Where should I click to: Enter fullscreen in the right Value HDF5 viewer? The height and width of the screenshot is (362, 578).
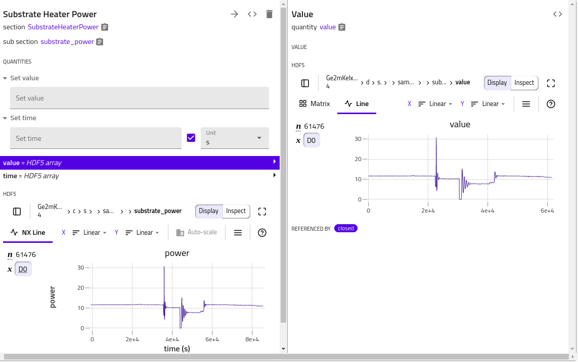point(551,83)
